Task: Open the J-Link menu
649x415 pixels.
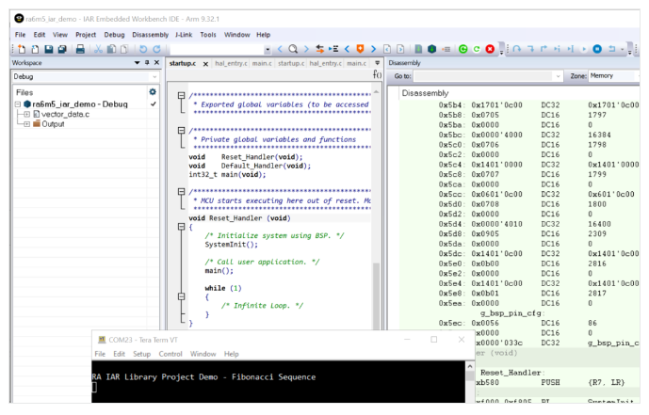Action: pos(184,35)
